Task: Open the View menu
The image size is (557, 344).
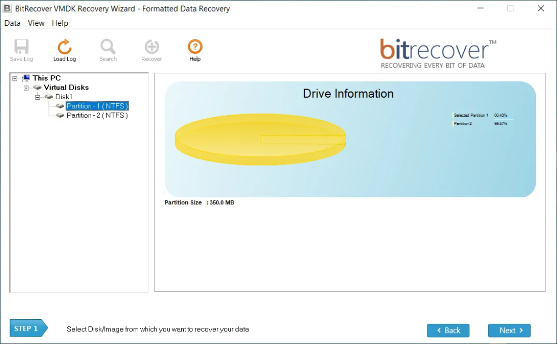Action: coord(35,23)
